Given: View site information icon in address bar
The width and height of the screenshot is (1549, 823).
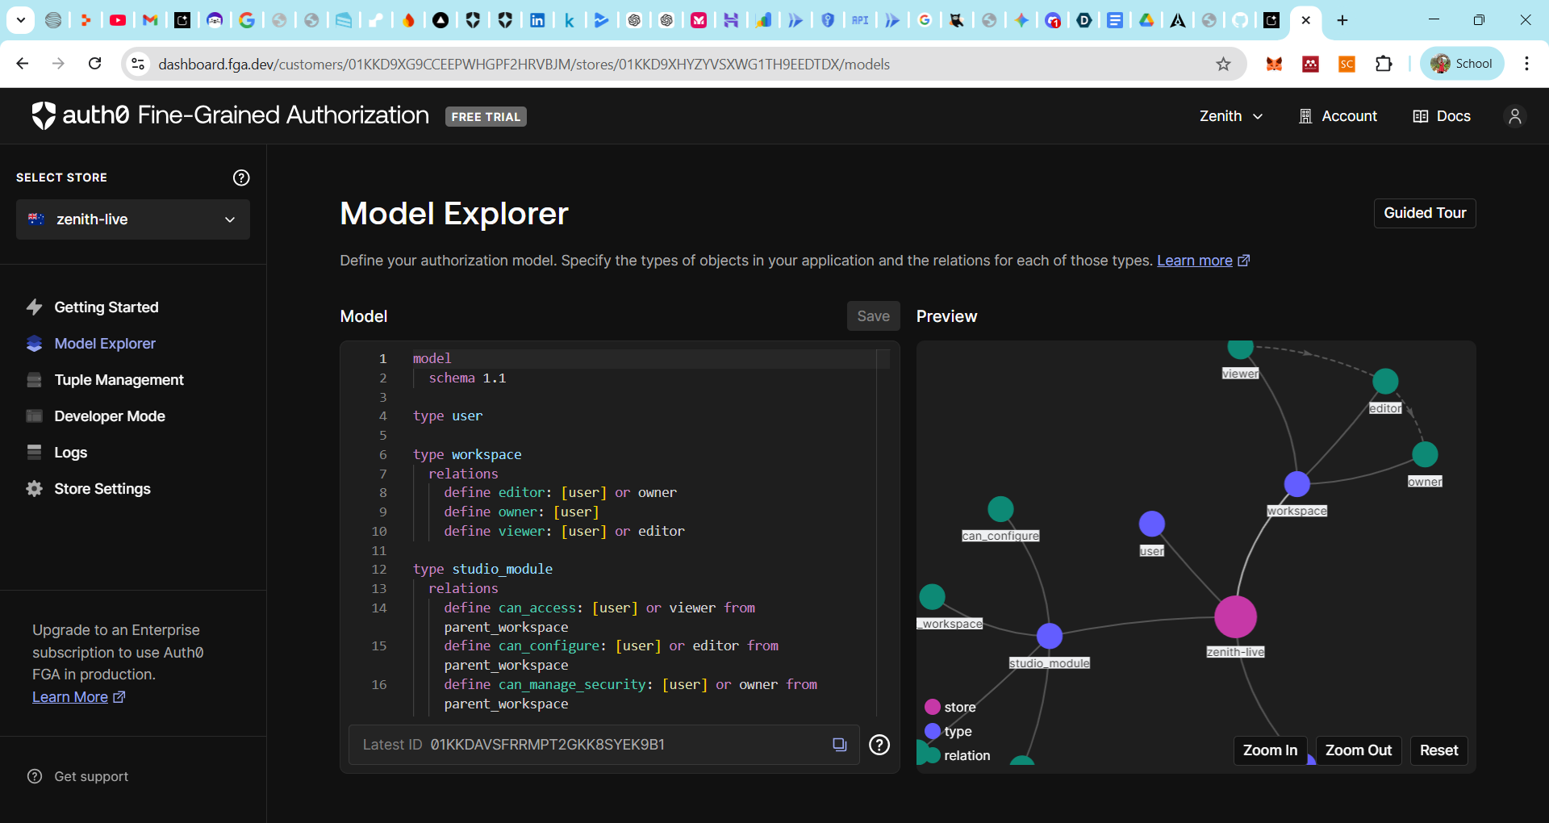Looking at the screenshot, I should (138, 64).
